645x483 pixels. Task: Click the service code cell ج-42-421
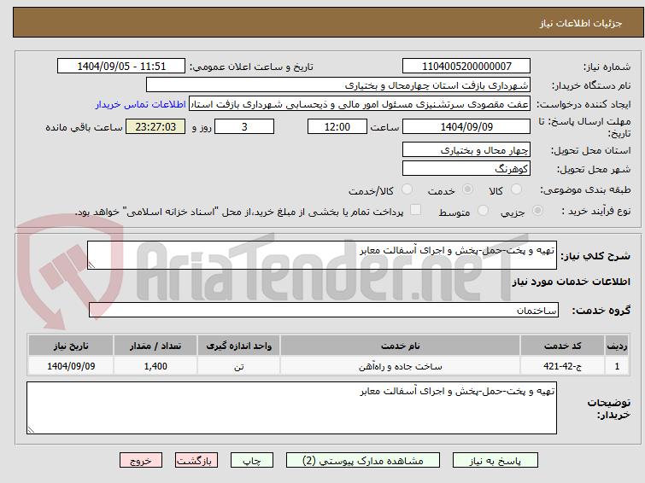[x=562, y=366]
